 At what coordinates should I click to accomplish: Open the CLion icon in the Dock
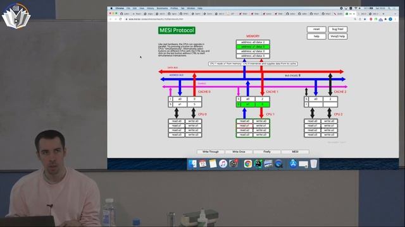[258, 164]
